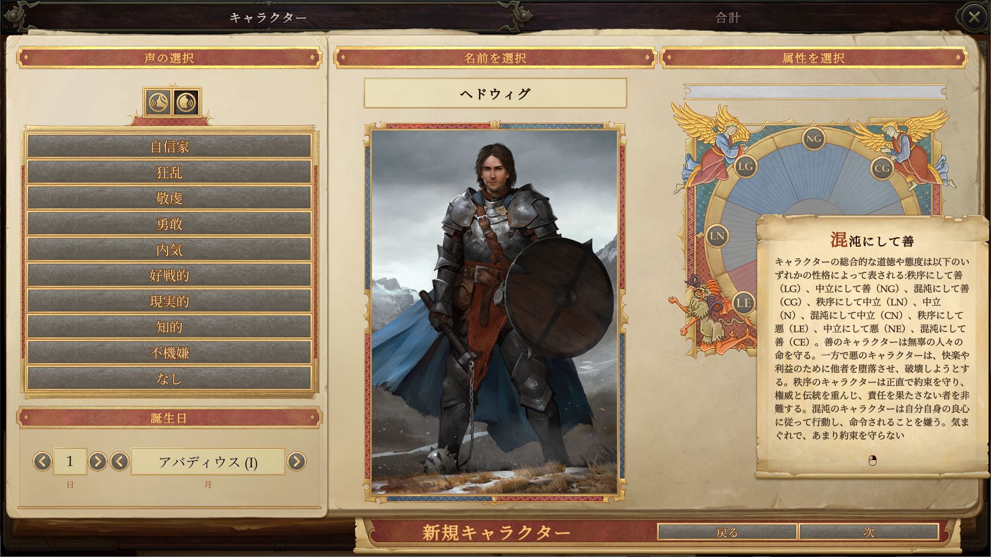
Task: Edit the ヘドウィグ name field
Action: (x=495, y=93)
